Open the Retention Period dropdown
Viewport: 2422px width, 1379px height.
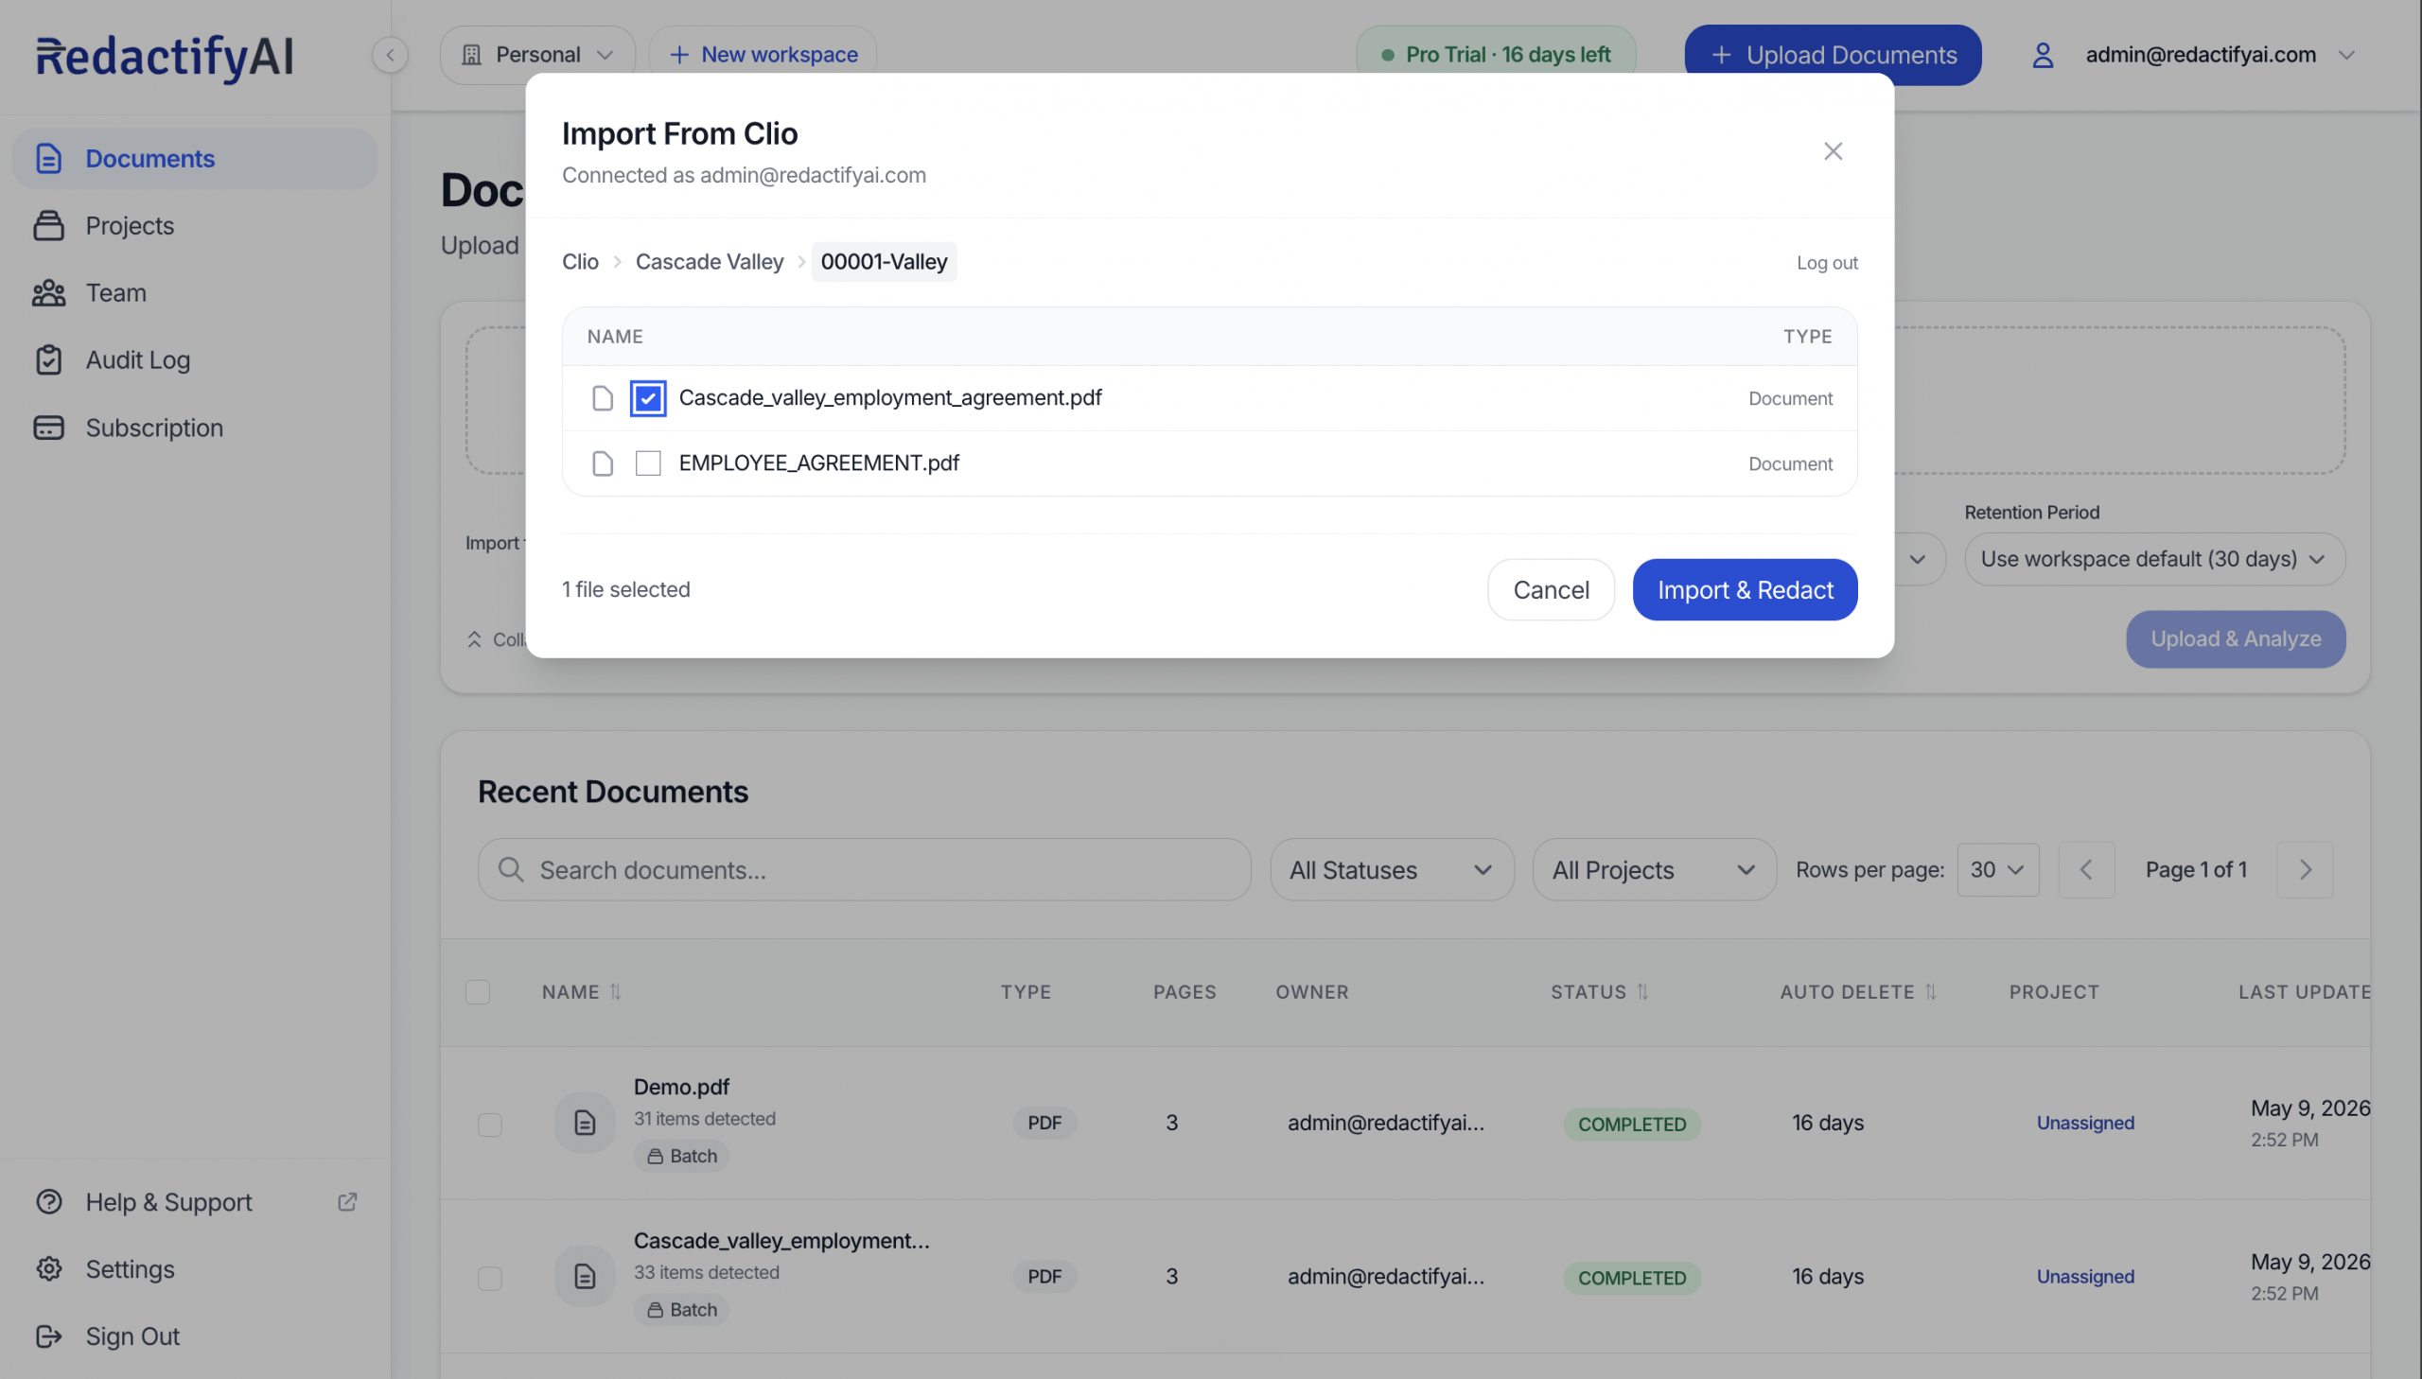tap(2155, 559)
